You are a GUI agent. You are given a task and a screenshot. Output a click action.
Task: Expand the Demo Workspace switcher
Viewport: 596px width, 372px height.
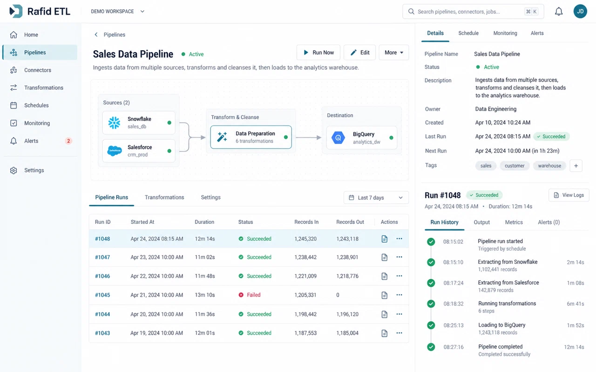click(x=118, y=12)
